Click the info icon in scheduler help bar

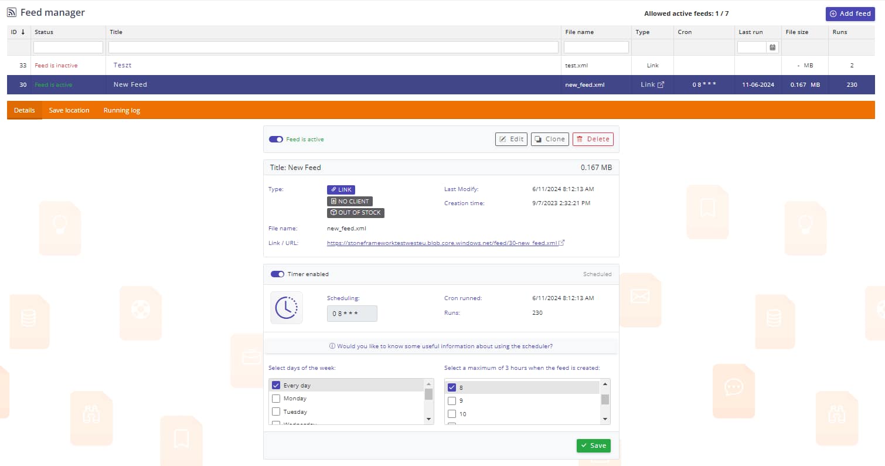(x=332, y=346)
